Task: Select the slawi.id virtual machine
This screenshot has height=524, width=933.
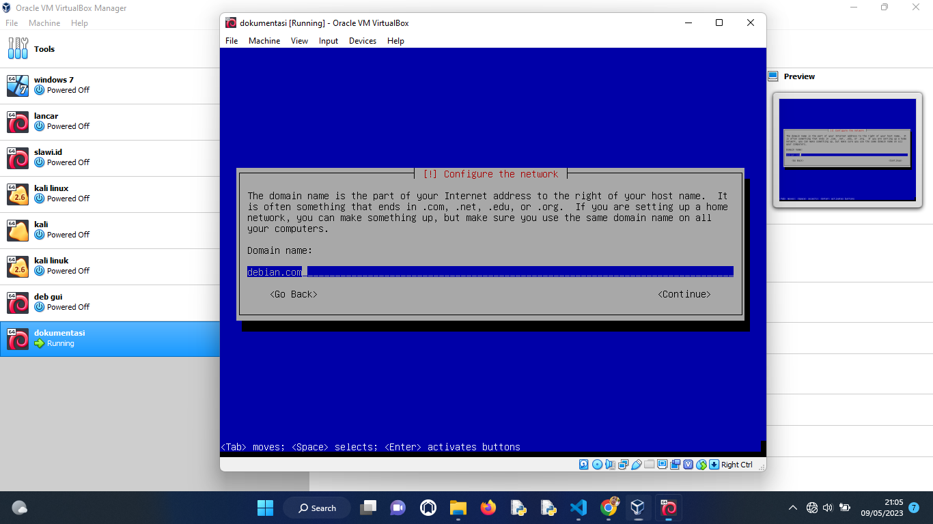Action: click(109, 158)
